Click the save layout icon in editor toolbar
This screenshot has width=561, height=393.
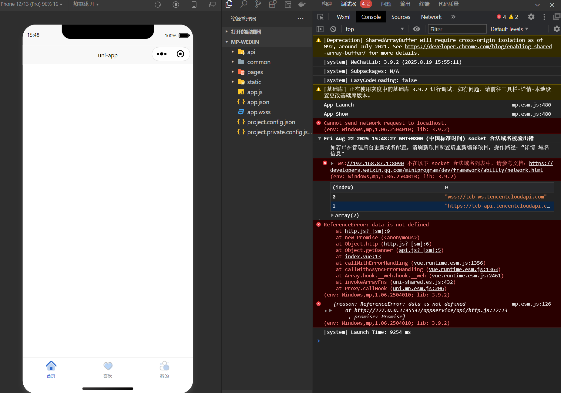288,4
